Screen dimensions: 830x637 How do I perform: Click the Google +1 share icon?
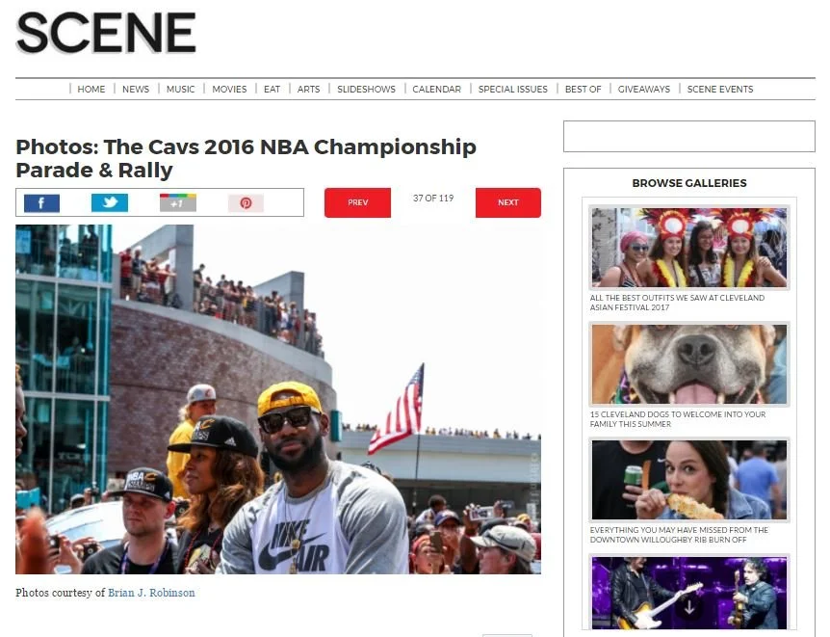178,202
